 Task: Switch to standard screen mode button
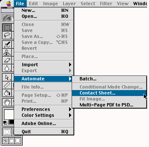[x=5, y=141]
